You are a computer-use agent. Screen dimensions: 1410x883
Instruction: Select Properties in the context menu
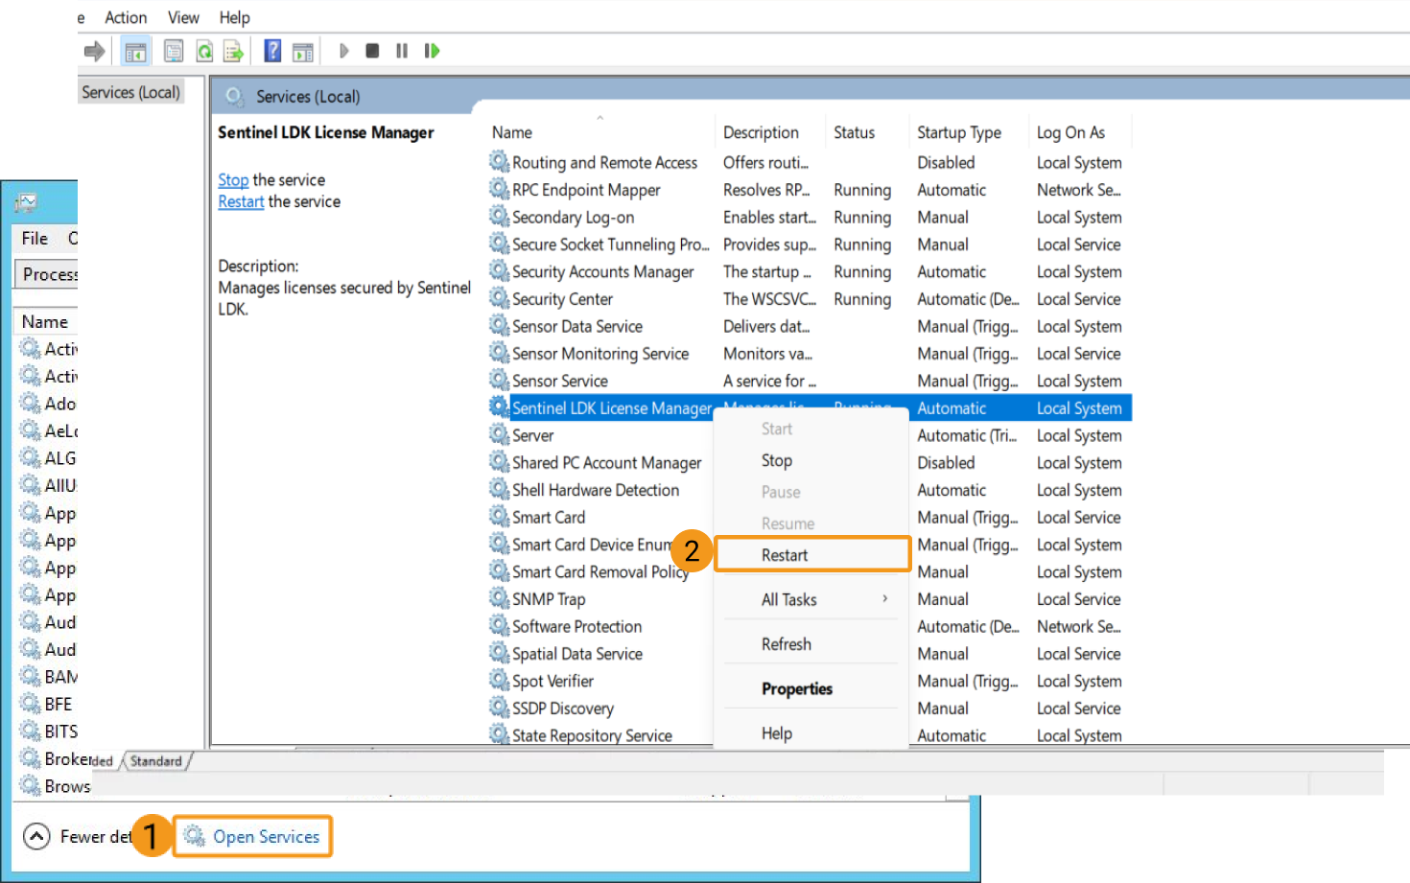point(796,688)
